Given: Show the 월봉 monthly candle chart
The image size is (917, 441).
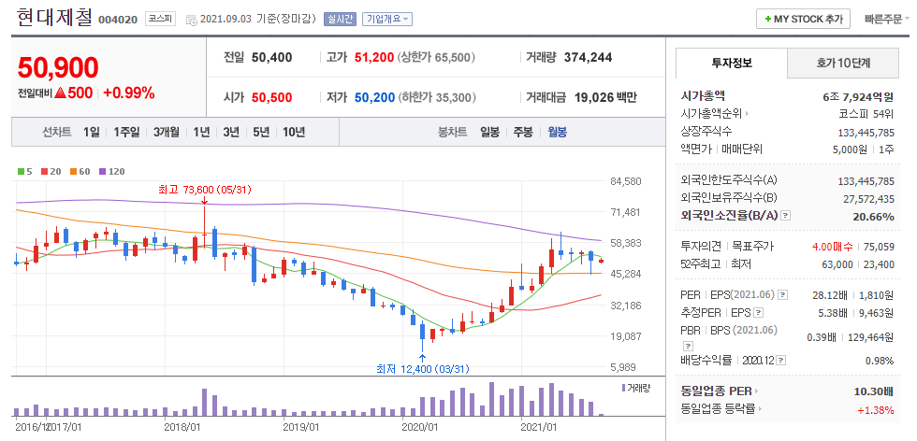Looking at the screenshot, I should click(557, 132).
